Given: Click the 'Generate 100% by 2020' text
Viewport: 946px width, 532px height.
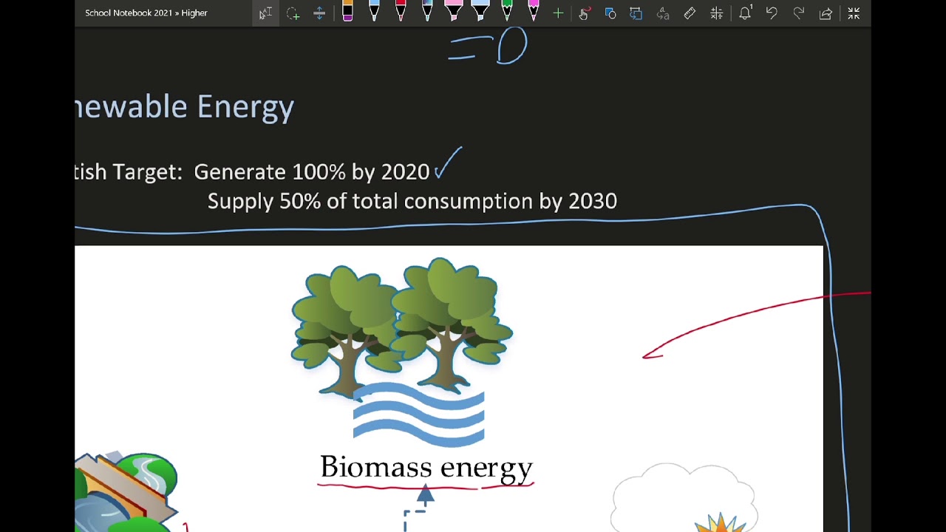Looking at the screenshot, I should pyautogui.click(x=311, y=172).
